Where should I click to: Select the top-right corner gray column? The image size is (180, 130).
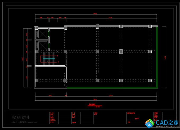[x=150, y=26]
